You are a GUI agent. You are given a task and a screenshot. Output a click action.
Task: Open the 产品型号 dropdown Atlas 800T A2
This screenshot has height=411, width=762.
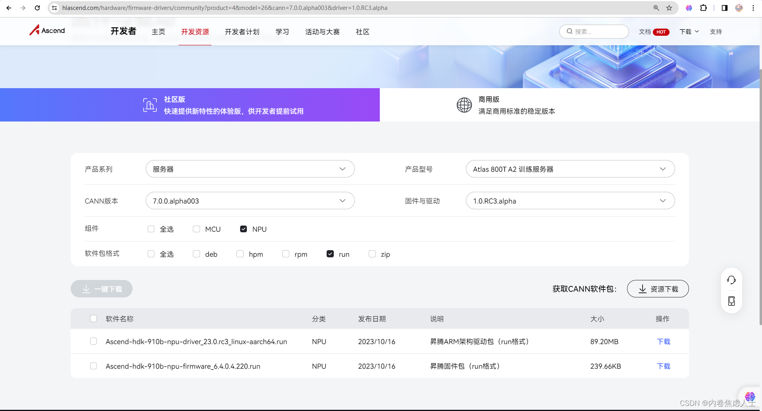570,169
